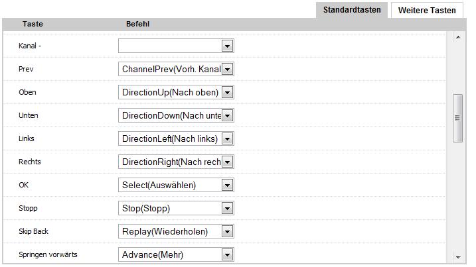Click the vertical scrollbar thumb
This screenshot has width=476, height=267.
(x=457, y=118)
